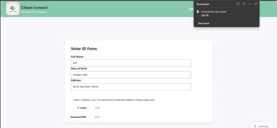Click the Address input field
Image resolution: width=277 pixels, height=128 pixels.
point(131,86)
